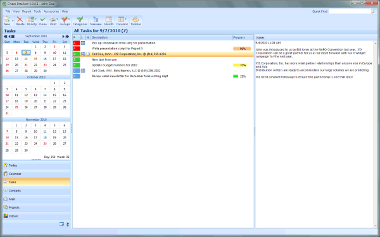Open linked contact icon on Pick up storyboards task
Screen dimensions: 380x237
[x=83, y=43]
